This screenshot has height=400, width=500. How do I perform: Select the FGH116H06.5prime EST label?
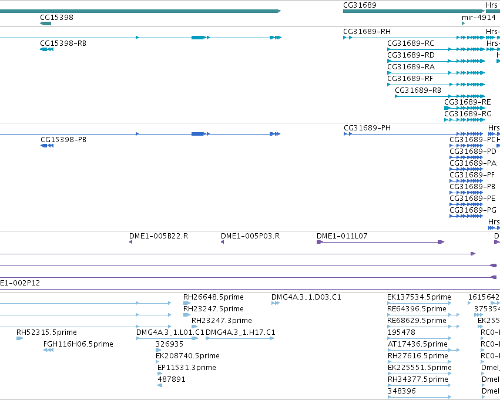pyautogui.click(x=78, y=344)
